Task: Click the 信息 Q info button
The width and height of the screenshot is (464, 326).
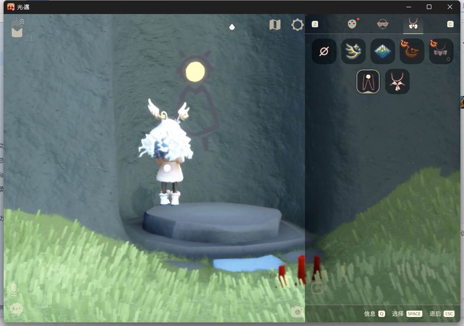Action: (374, 314)
